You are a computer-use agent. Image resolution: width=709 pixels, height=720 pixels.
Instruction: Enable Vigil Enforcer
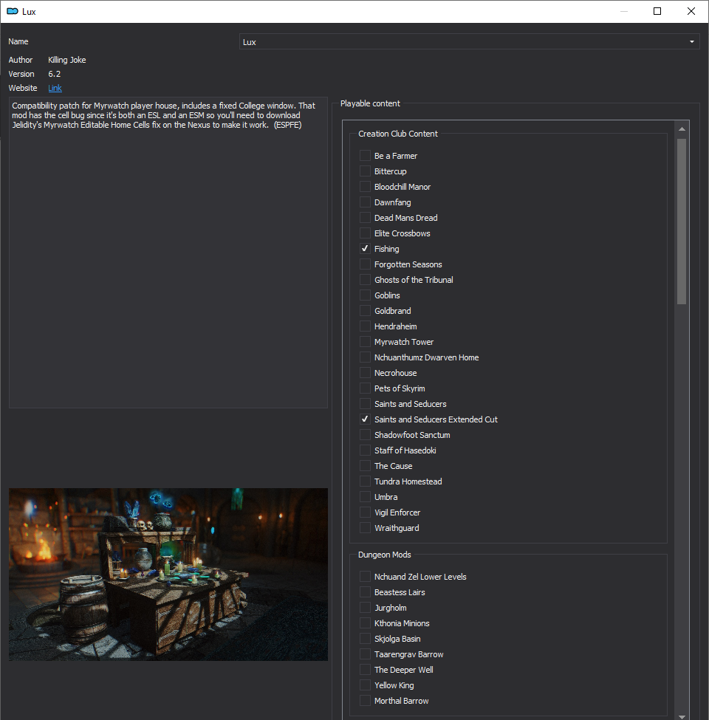click(365, 513)
